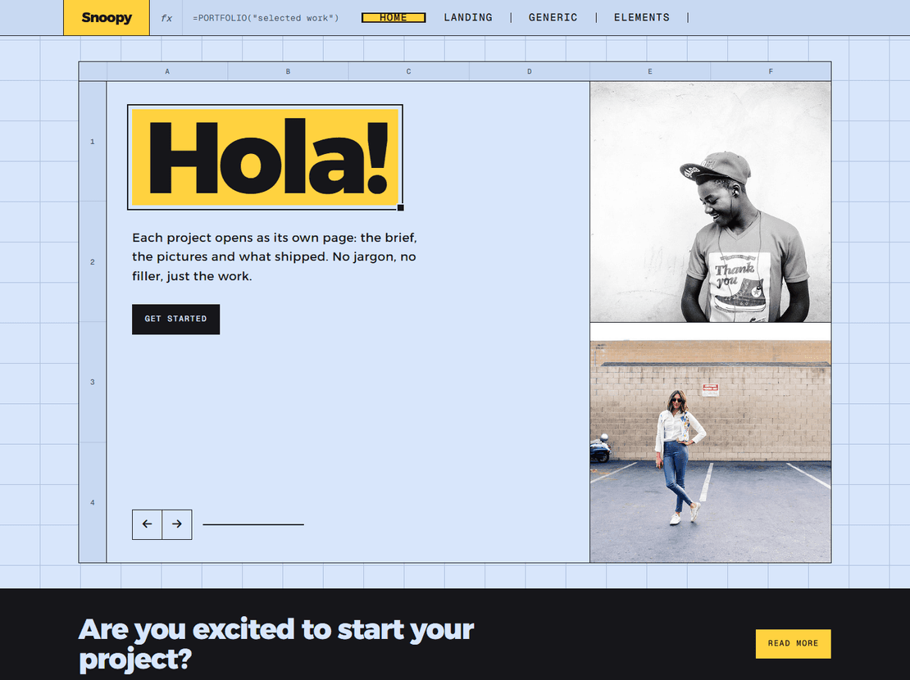Select column A header
Viewport: 910px width, 680px height.
click(167, 71)
